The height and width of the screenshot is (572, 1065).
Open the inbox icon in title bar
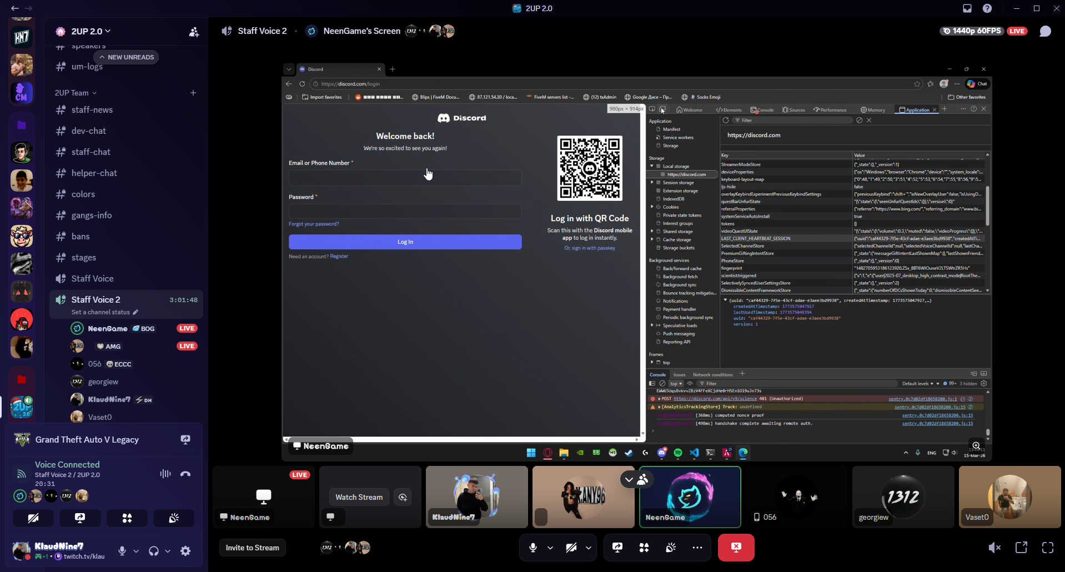[967, 8]
